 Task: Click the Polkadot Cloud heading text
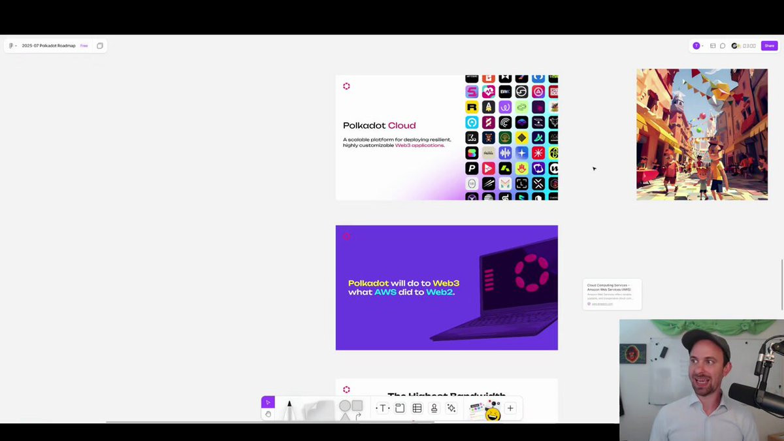coord(379,125)
